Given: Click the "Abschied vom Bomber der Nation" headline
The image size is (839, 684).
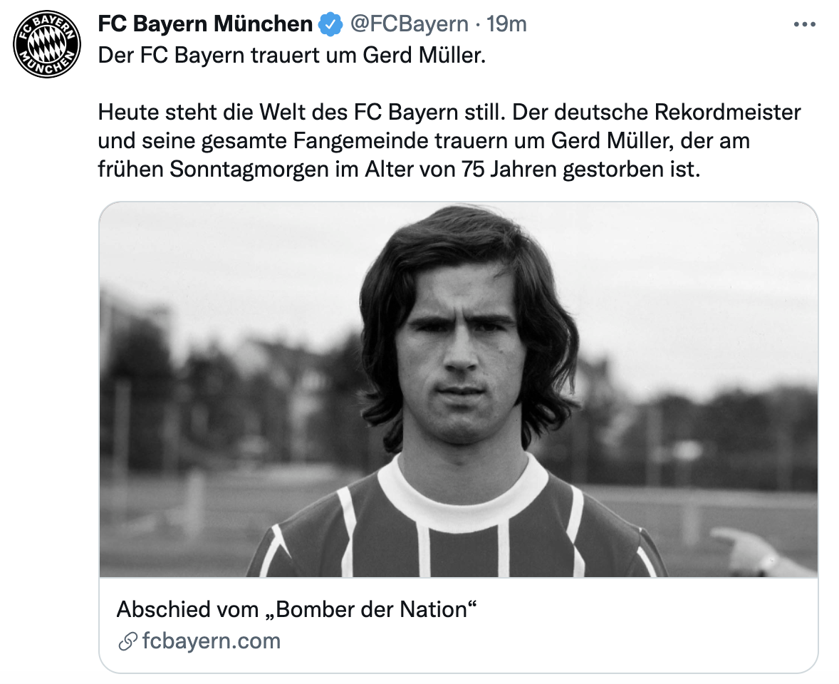Looking at the screenshot, I should (x=296, y=610).
